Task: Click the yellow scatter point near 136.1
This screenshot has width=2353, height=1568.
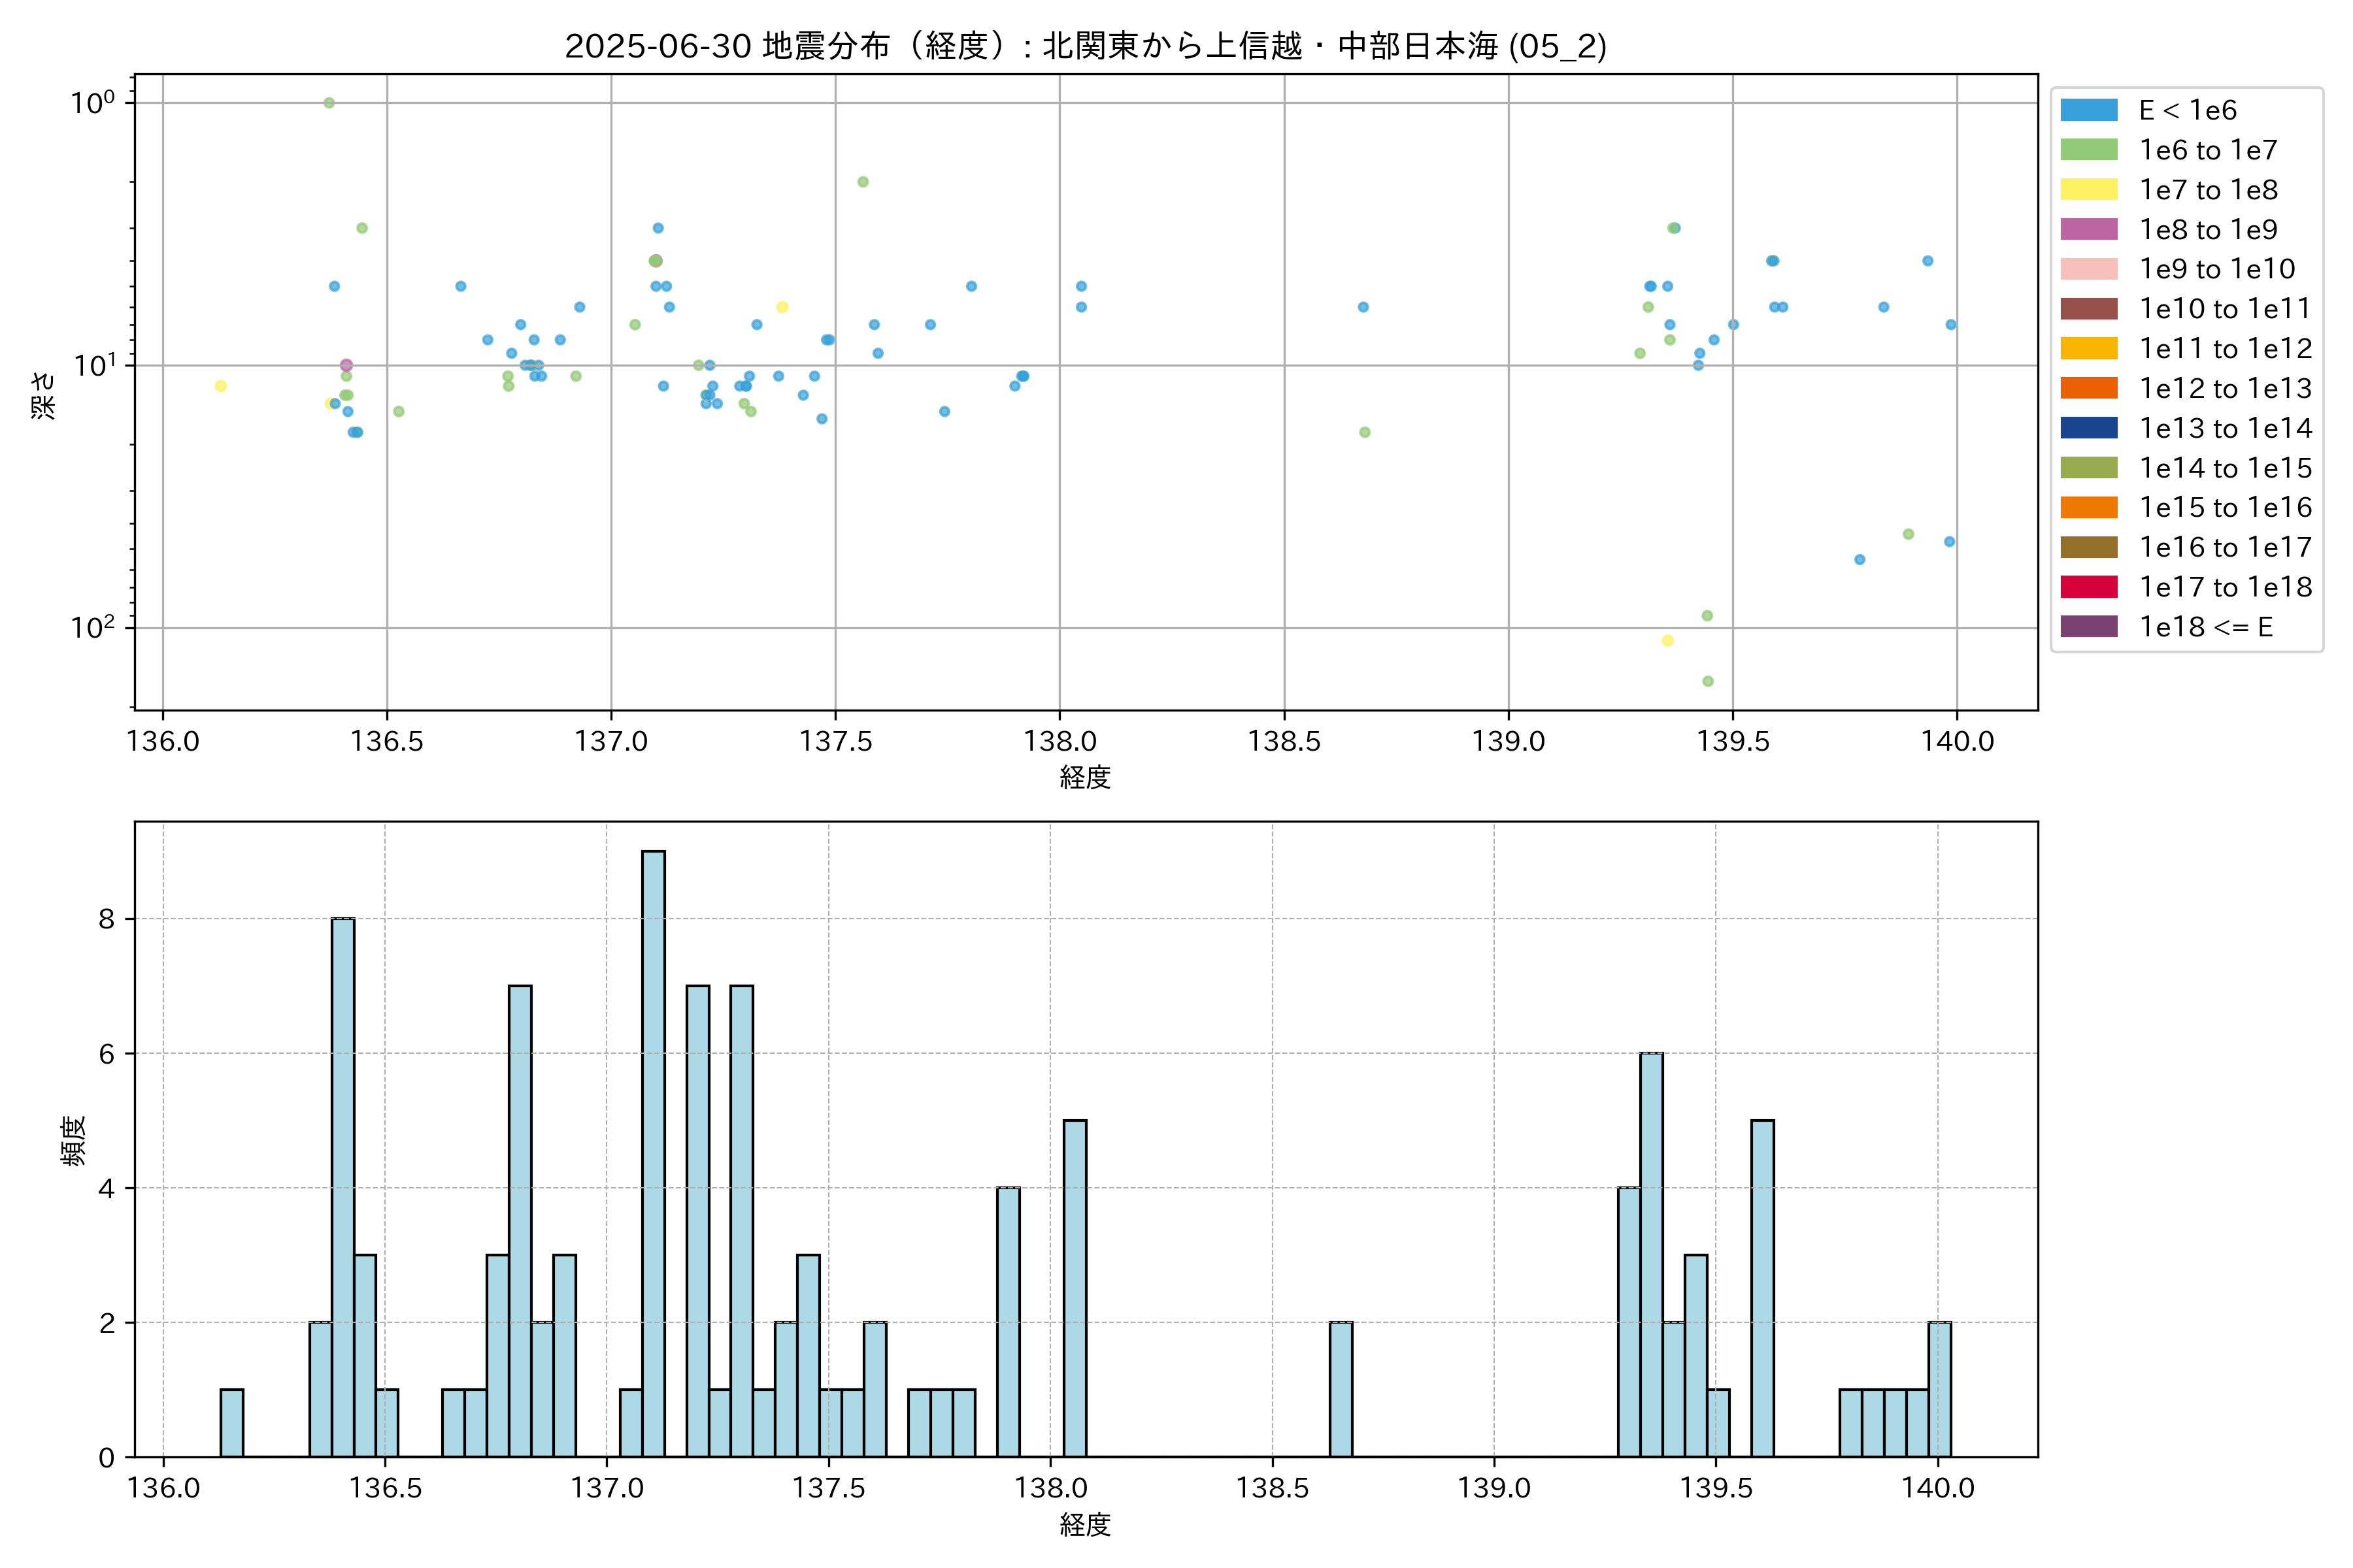Action: tap(220, 386)
